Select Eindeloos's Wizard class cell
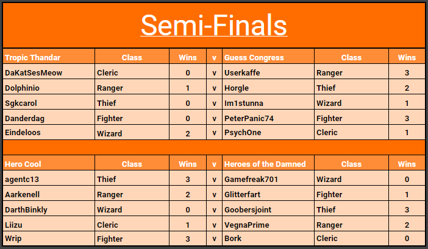Image resolution: width=428 pixels, height=249 pixels. coord(132,132)
